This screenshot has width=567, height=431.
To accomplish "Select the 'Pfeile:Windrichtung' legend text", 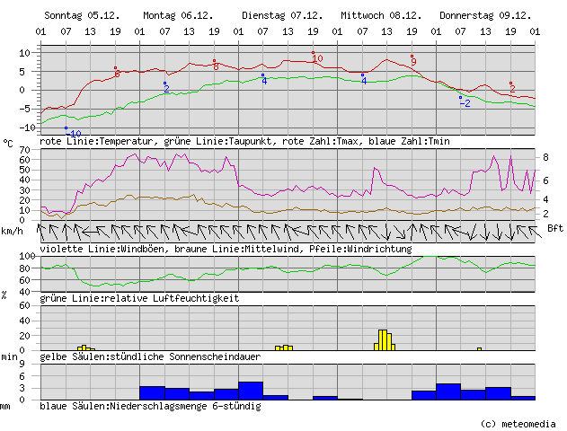I will 360,249.
